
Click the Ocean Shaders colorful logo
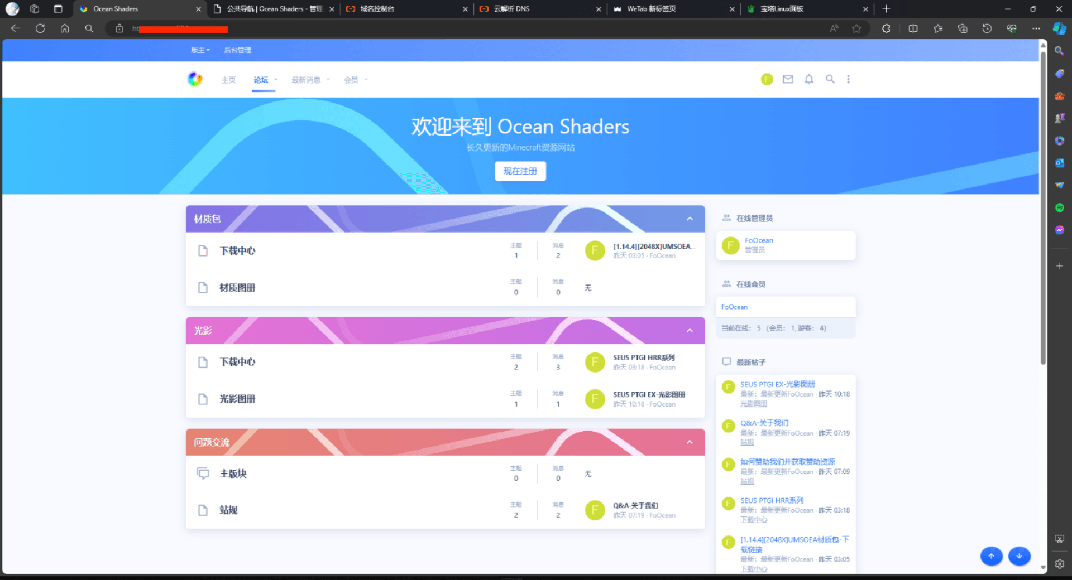pyautogui.click(x=195, y=79)
